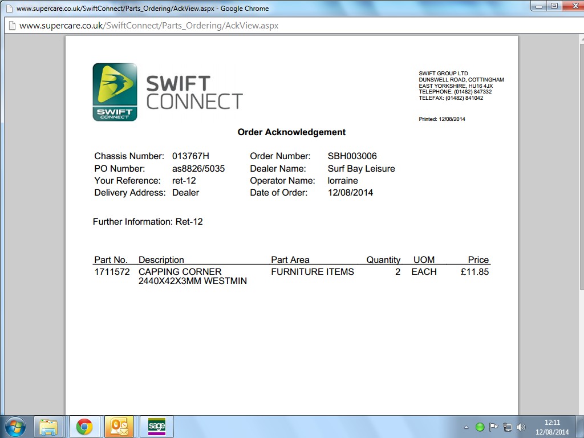584x438 pixels.
Task: Click scrollbar up arrow
Action: click(581, 38)
